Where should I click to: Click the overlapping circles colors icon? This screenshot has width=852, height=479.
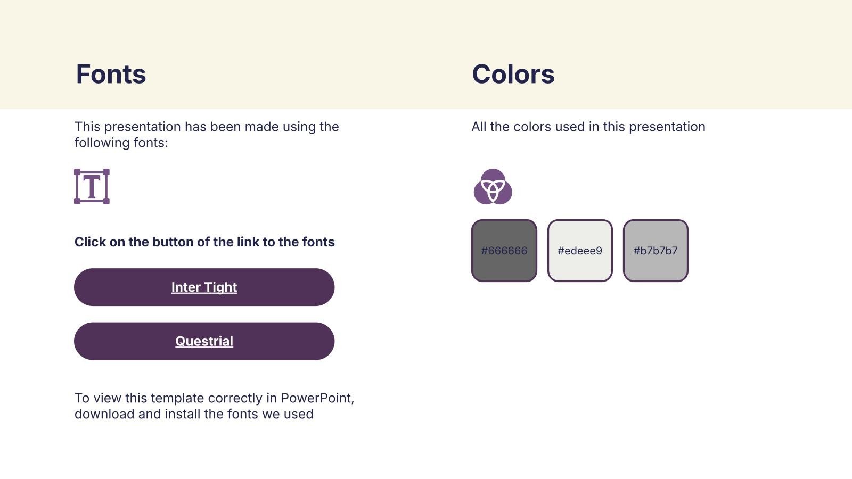point(493,187)
